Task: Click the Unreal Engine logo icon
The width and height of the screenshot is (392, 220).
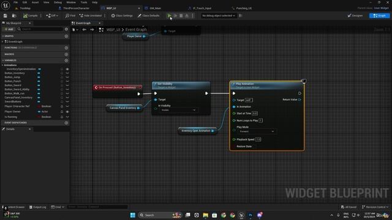Action: [x=6, y=5]
